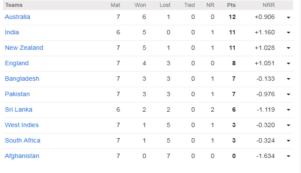The height and width of the screenshot is (173, 301).
Task: Click the England team link
Action: tap(16, 63)
